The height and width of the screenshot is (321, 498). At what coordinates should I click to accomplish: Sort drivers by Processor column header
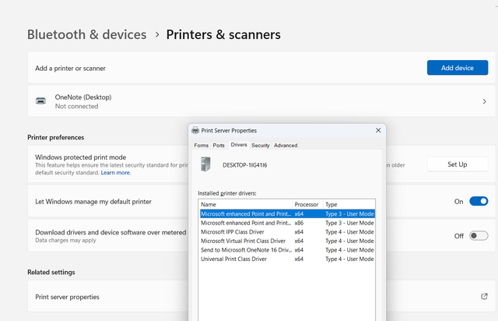307,204
